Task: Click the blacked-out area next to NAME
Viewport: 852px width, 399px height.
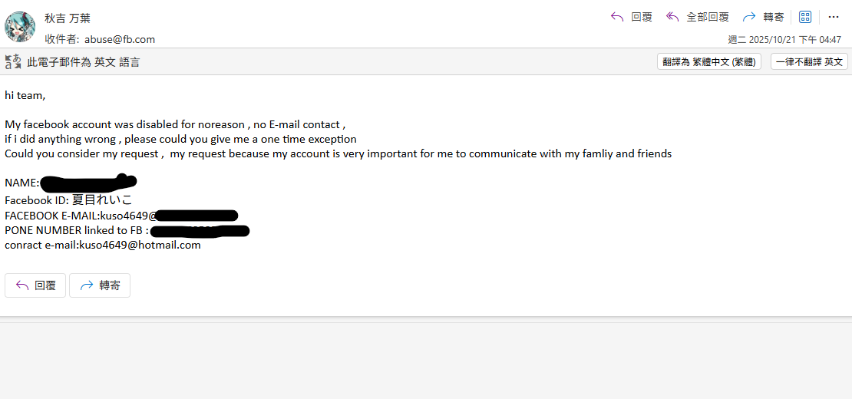Action: point(88,183)
